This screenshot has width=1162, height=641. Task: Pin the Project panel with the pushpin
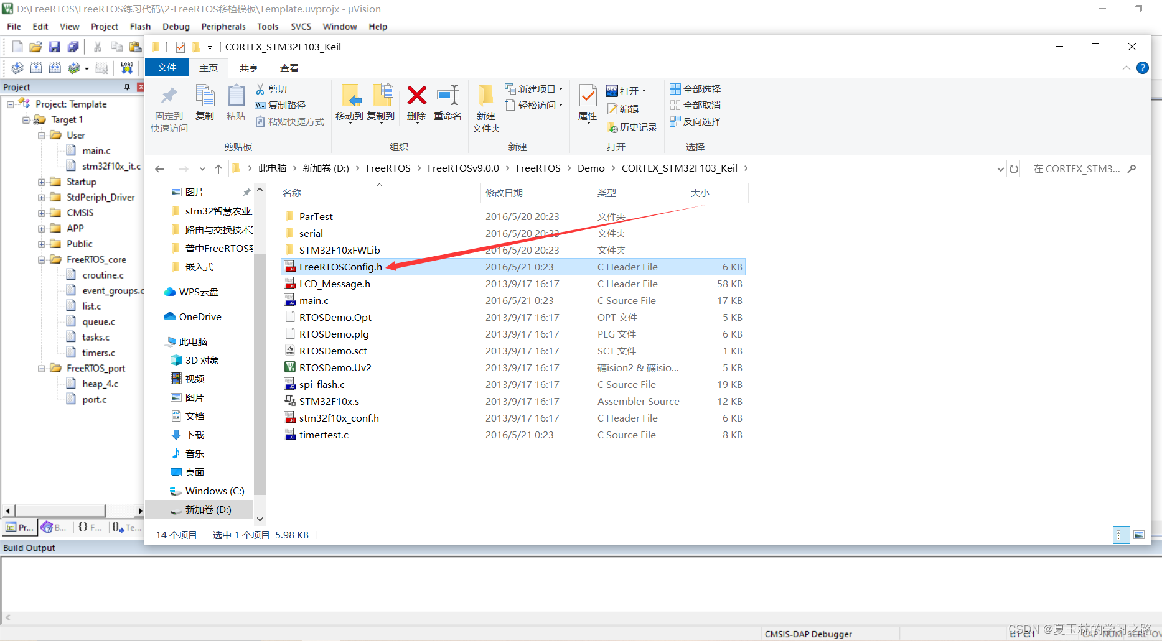127,87
